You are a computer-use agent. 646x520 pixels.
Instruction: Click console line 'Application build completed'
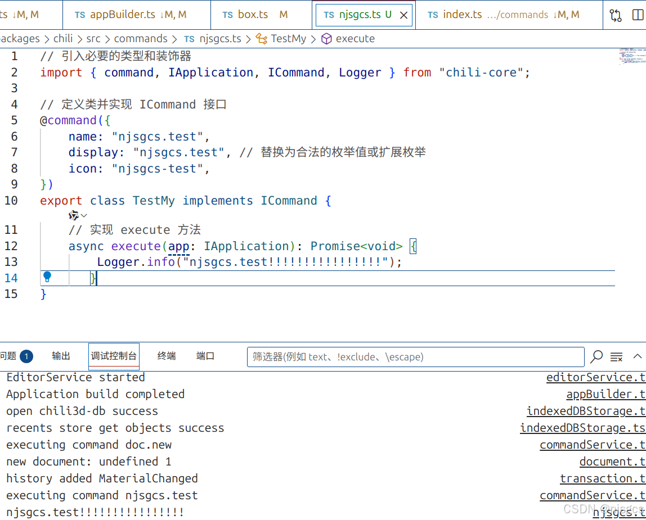(x=96, y=395)
